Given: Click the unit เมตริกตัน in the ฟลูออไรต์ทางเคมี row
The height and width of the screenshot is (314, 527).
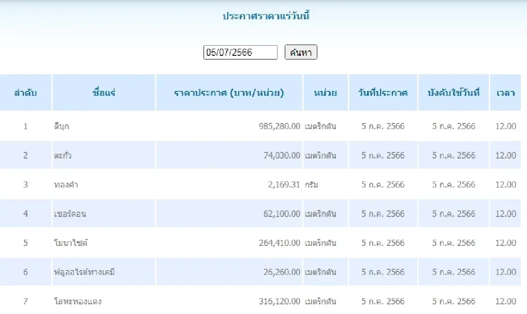Looking at the screenshot, I should pos(320,272).
